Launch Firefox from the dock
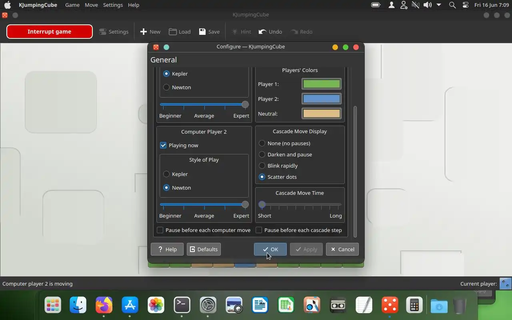 (x=104, y=306)
